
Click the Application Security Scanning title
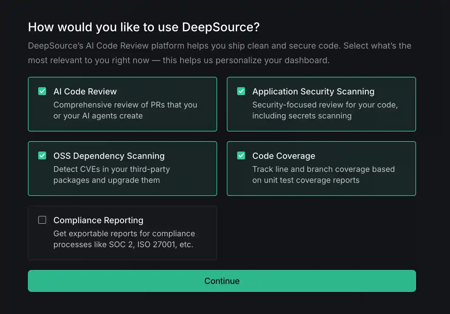coord(313,91)
